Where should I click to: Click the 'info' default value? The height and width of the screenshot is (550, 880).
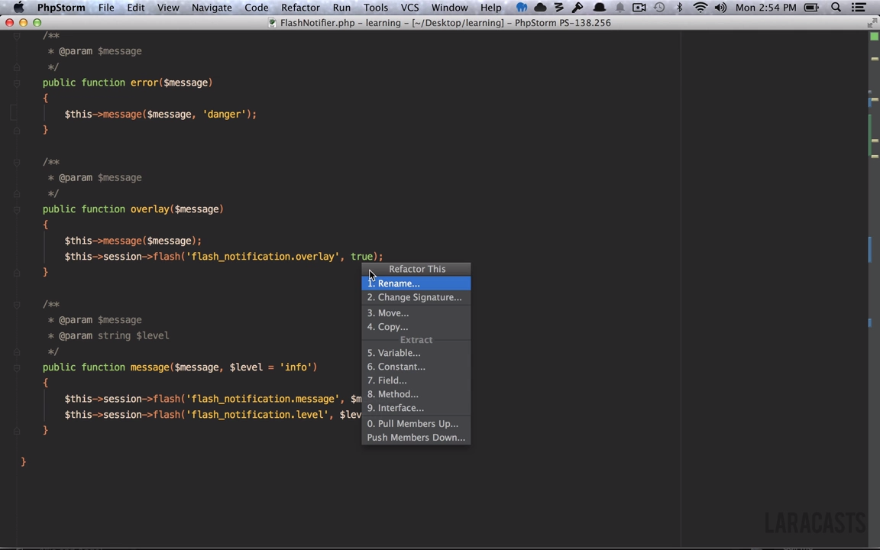[x=296, y=367]
